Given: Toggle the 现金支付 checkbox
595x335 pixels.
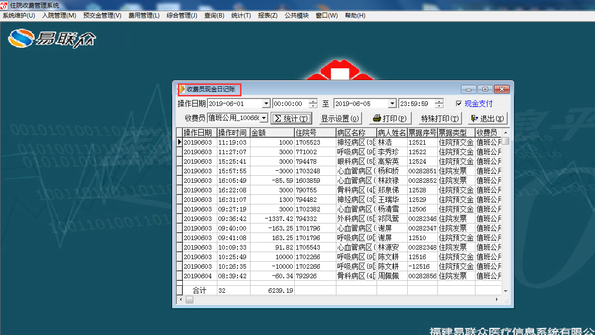Looking at the screenshot, I should [x=459, y=103].
